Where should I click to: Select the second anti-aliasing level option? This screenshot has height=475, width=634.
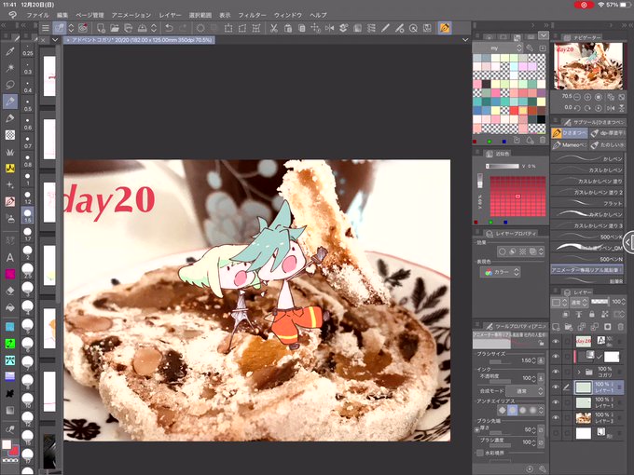tap(512, 411)
